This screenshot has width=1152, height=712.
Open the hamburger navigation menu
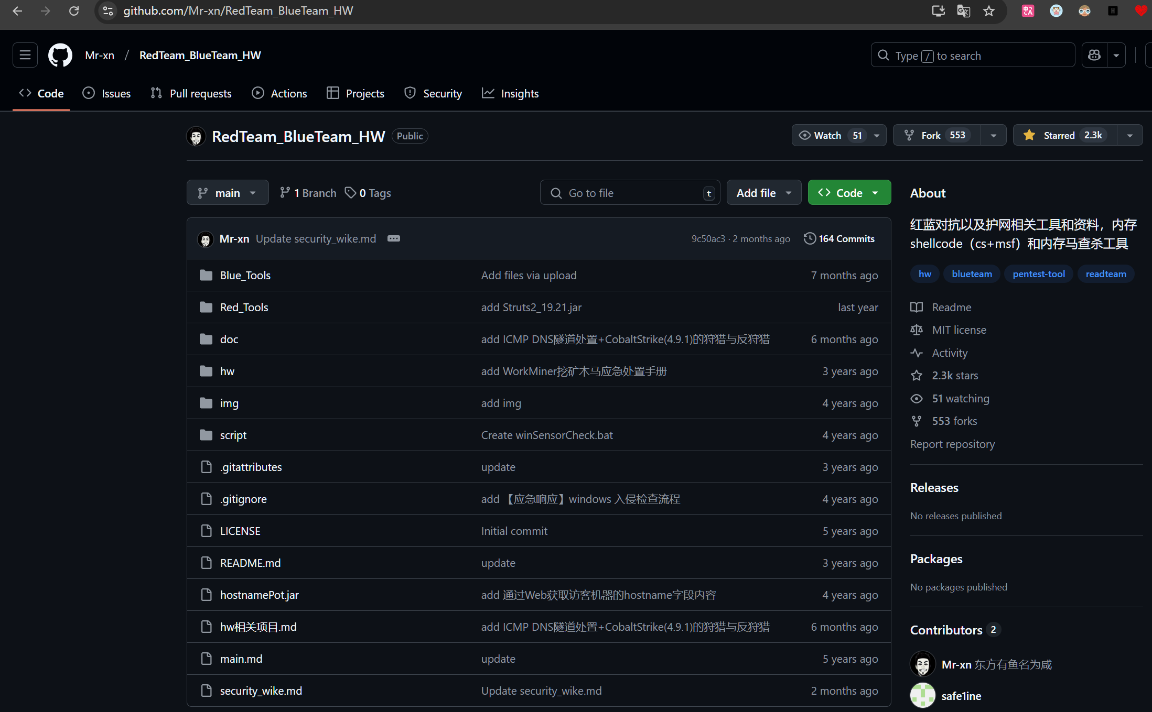[25, 56]
